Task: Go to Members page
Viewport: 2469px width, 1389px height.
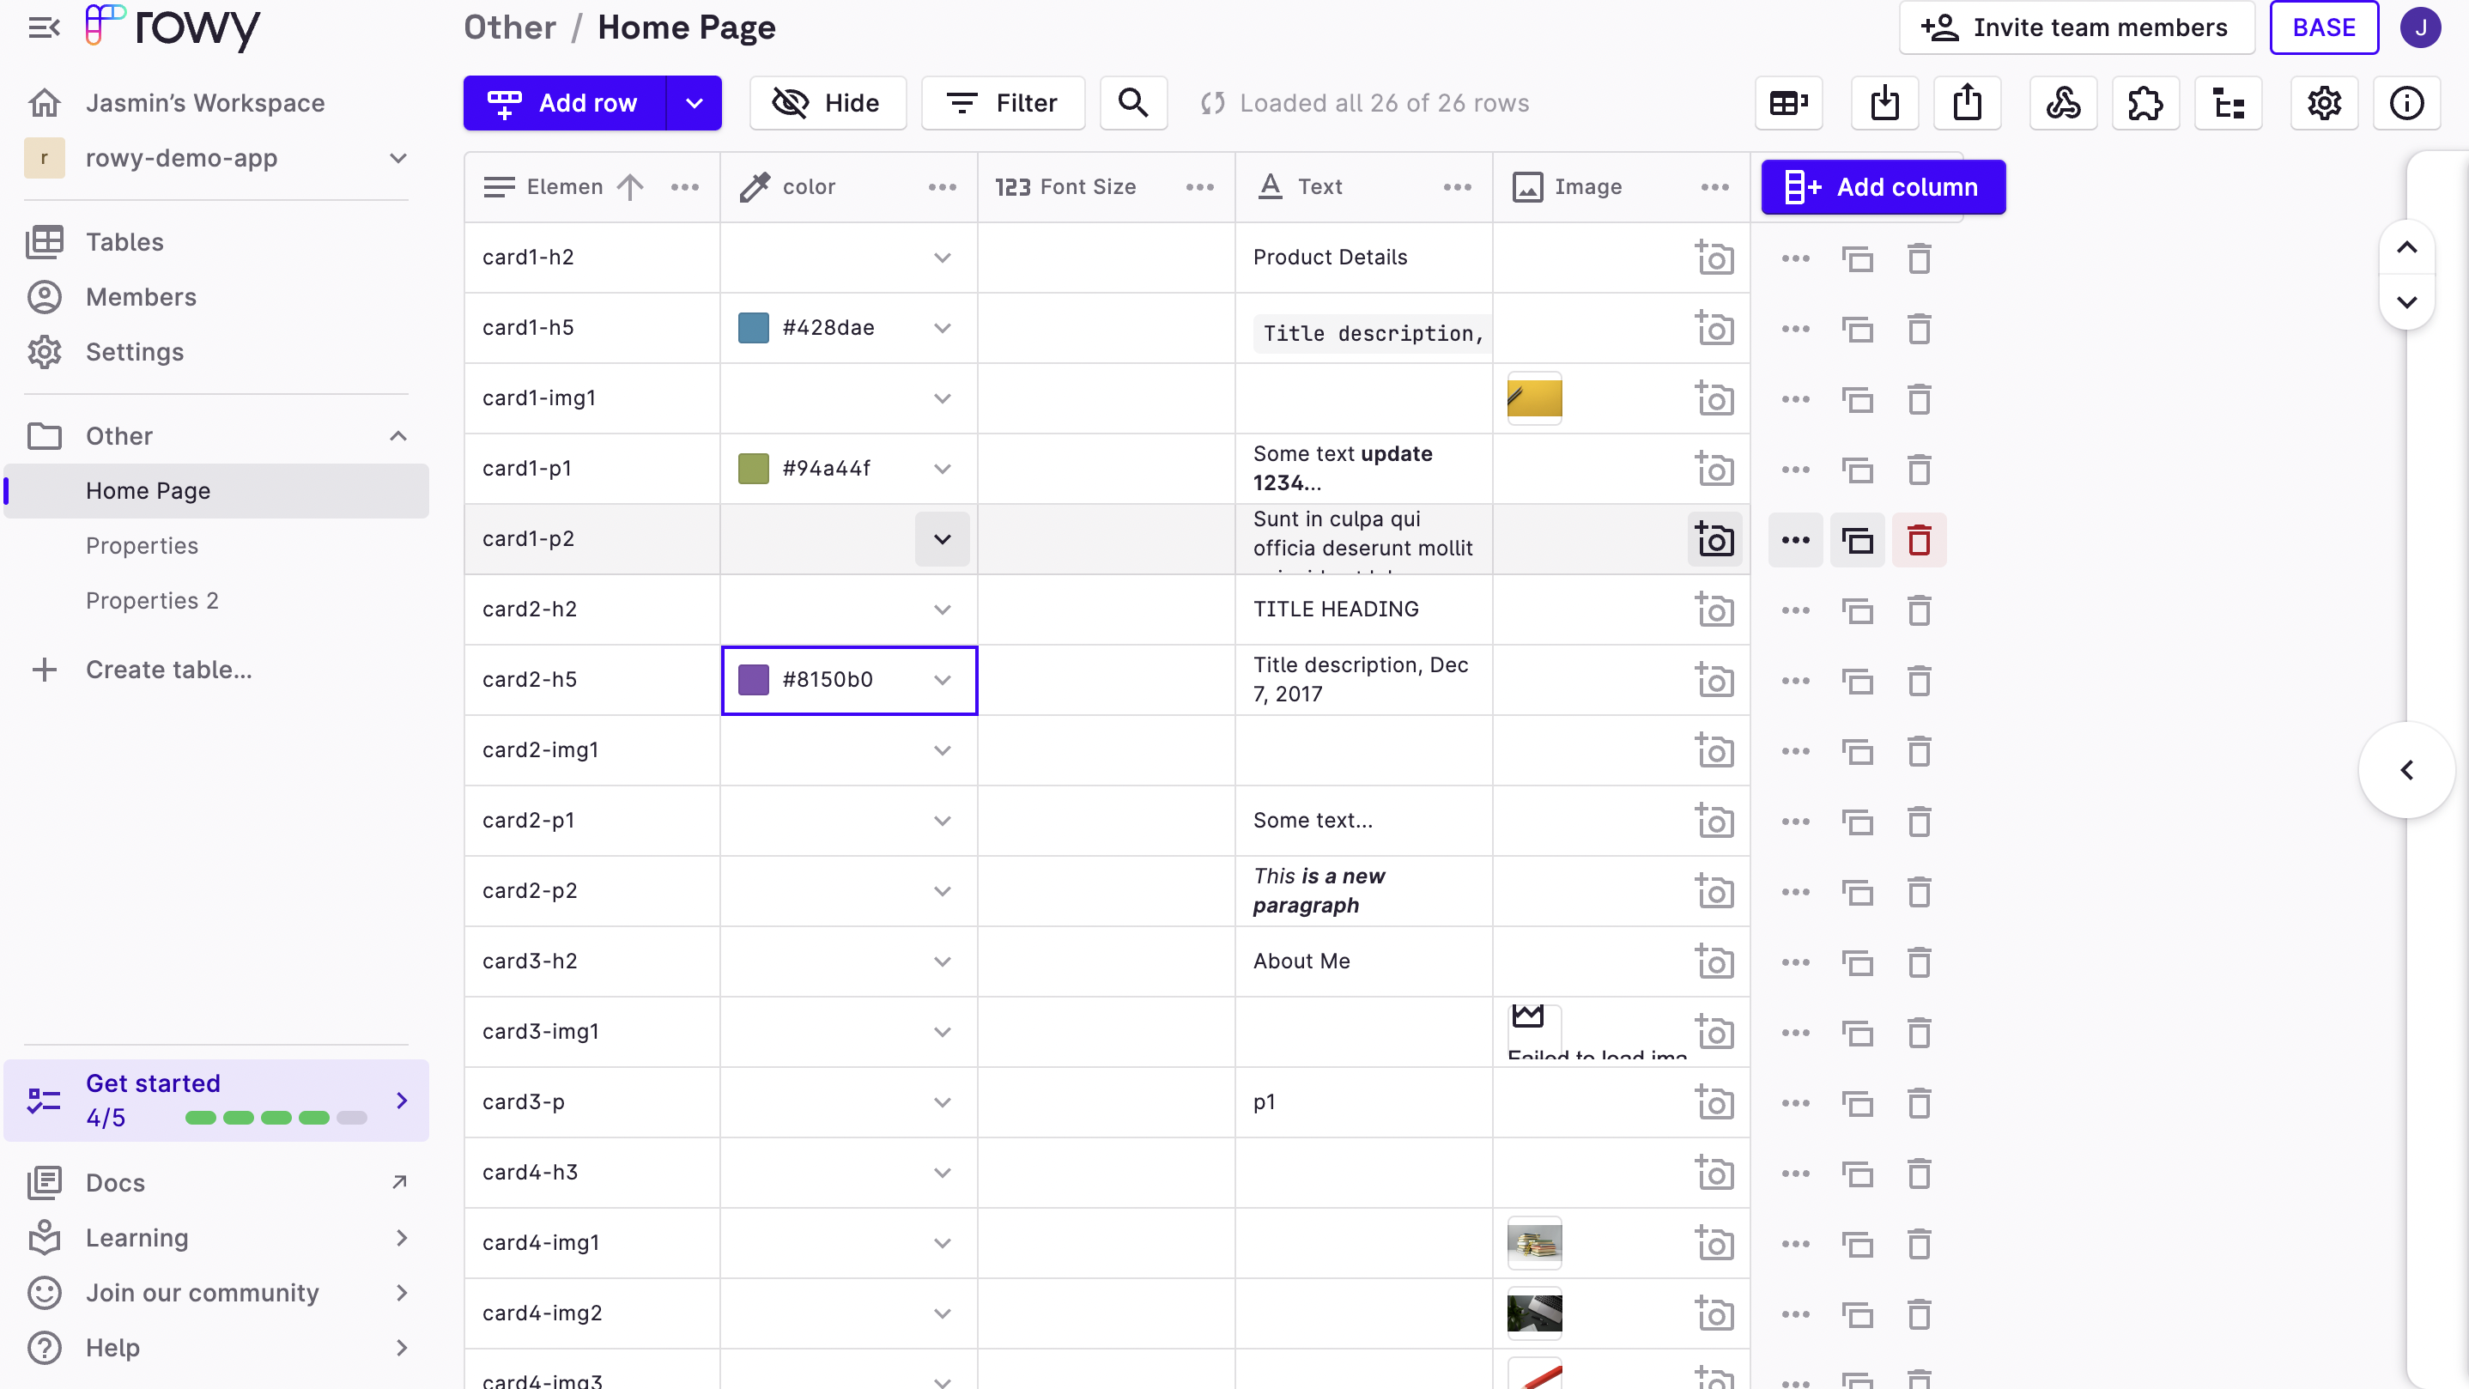Action: pyautogui.click(x=141, y=297)
